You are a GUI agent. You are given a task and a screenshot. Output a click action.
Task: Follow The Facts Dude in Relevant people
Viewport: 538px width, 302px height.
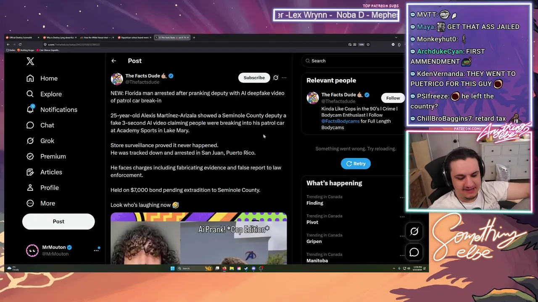[393, 98]
